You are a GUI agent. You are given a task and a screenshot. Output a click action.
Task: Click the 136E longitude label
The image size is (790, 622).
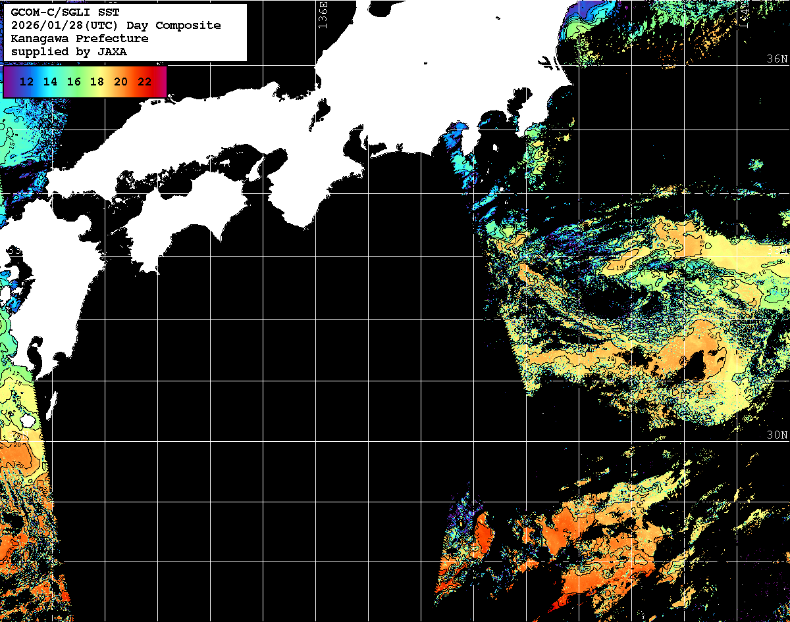tap(323, 14)
